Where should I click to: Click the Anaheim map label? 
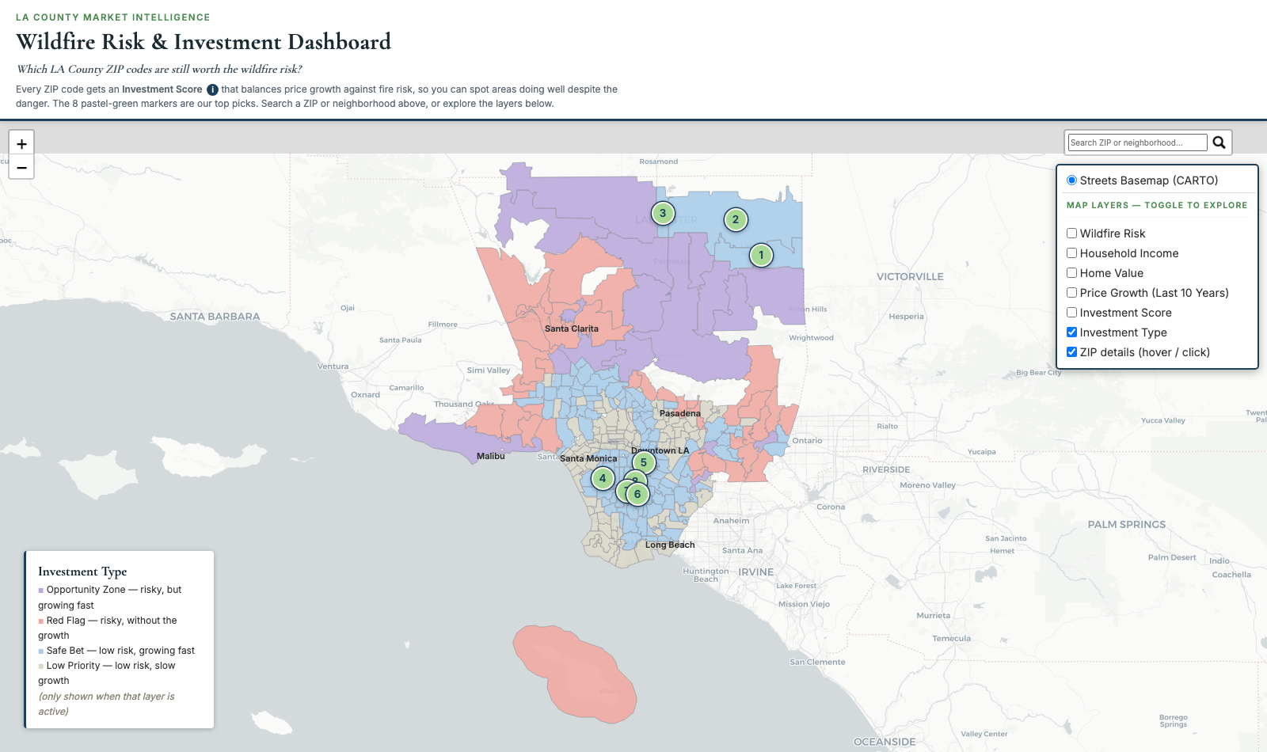[731, 521]
